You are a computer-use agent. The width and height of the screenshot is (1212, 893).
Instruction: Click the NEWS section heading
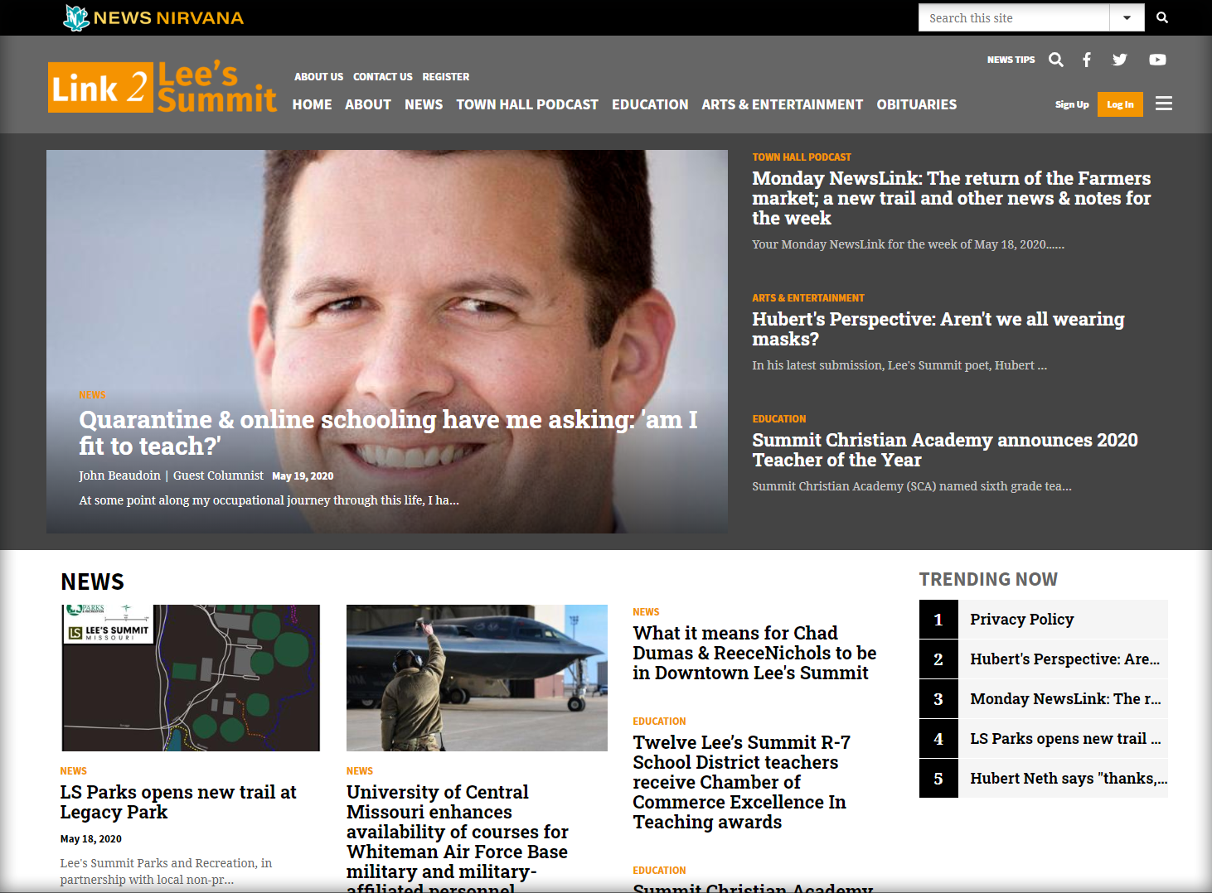[92, 582]
